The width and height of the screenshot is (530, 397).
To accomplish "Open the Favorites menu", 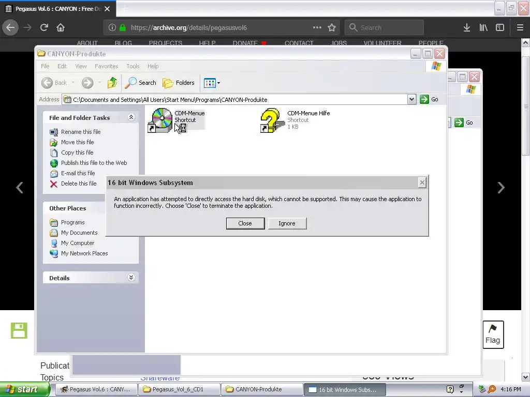I will 106,66.
